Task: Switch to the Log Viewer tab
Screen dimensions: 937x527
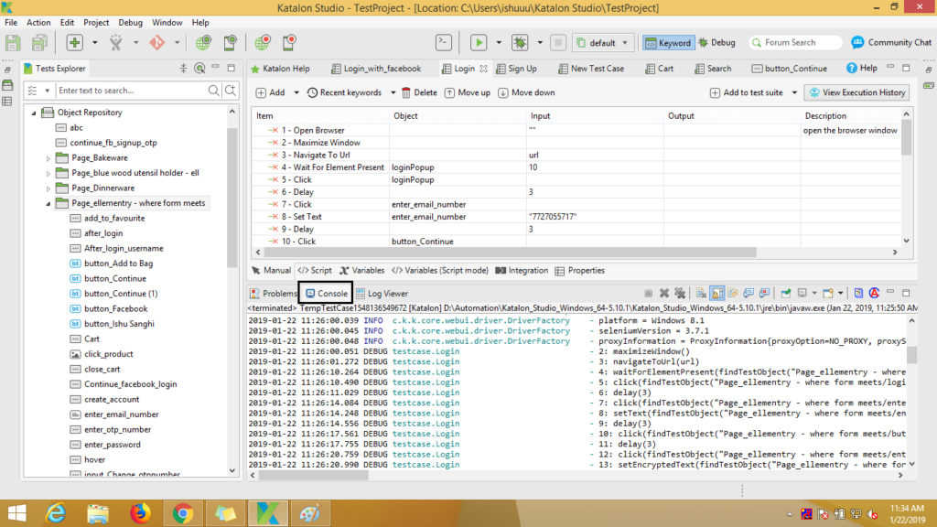Action: [x=382, y=294]
